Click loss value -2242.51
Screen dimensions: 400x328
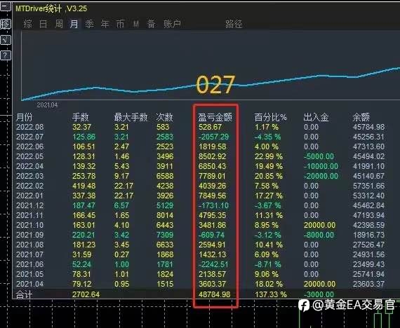(213, 264)
